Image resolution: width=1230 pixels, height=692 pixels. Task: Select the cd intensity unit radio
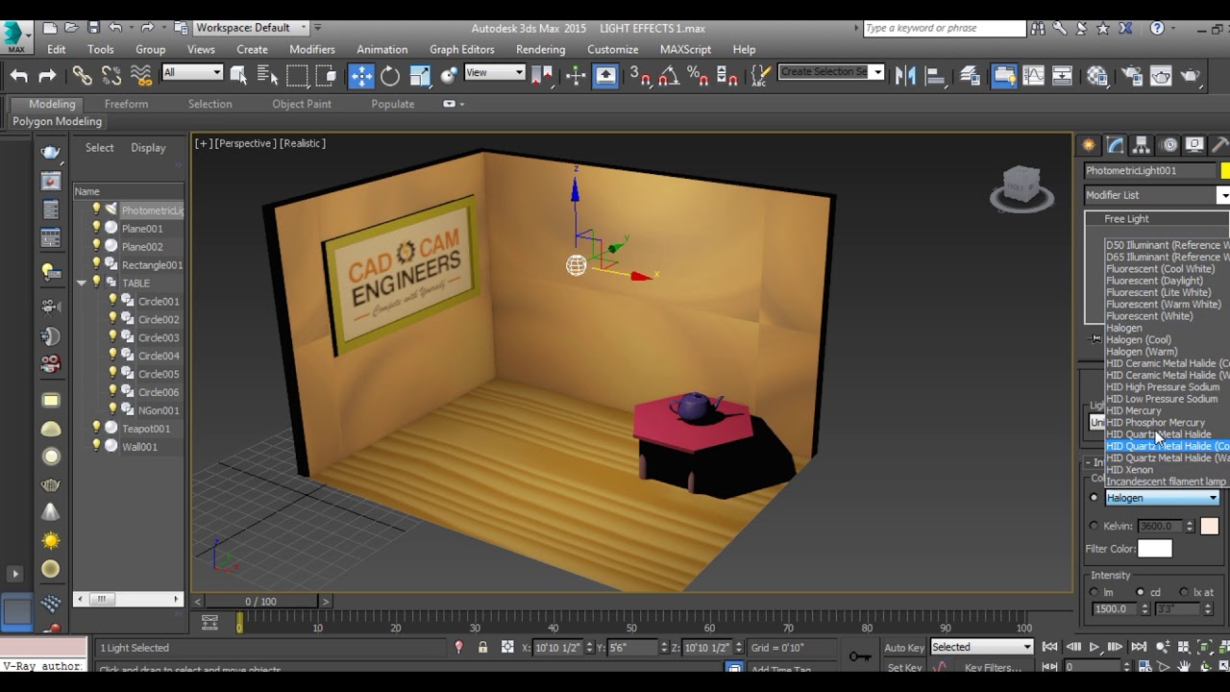(1141, 592)
